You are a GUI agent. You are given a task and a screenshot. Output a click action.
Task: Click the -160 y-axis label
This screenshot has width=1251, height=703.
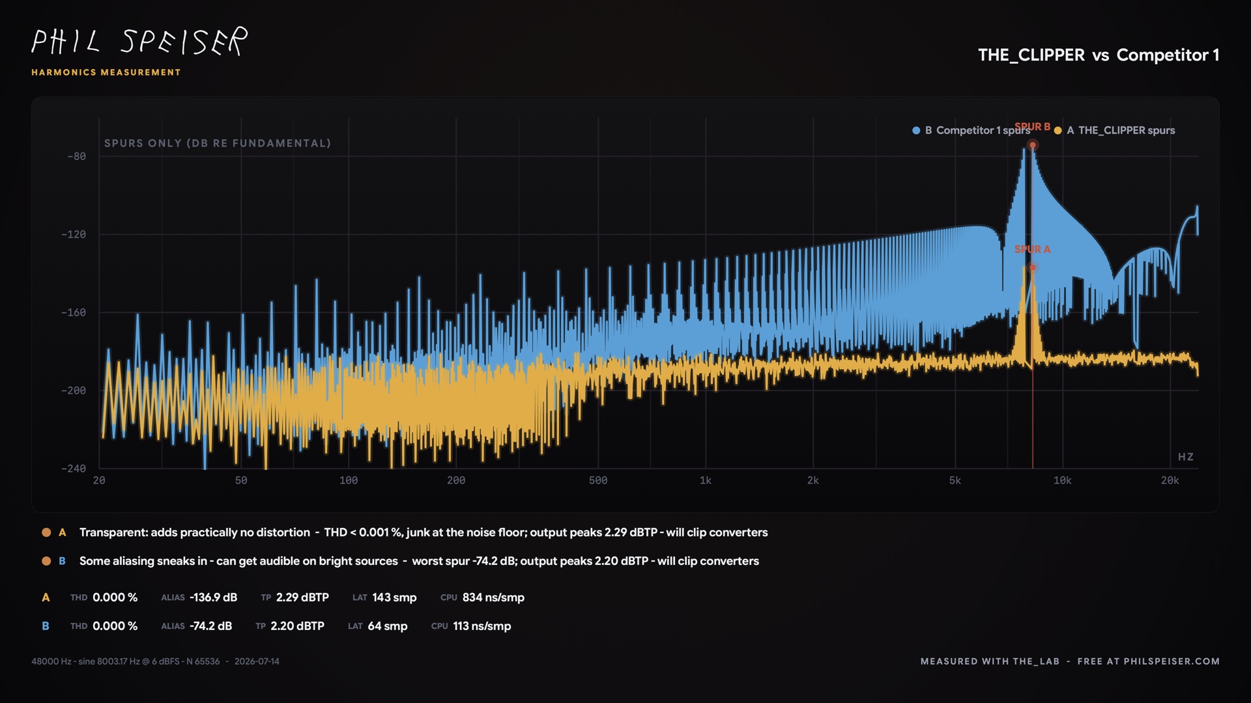(74, 312)
